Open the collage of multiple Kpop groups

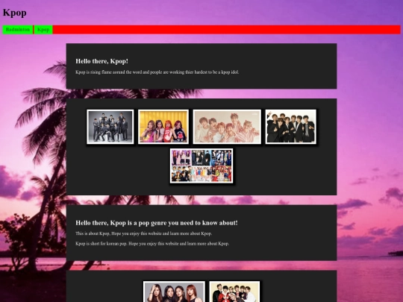[x=201, y=166]
